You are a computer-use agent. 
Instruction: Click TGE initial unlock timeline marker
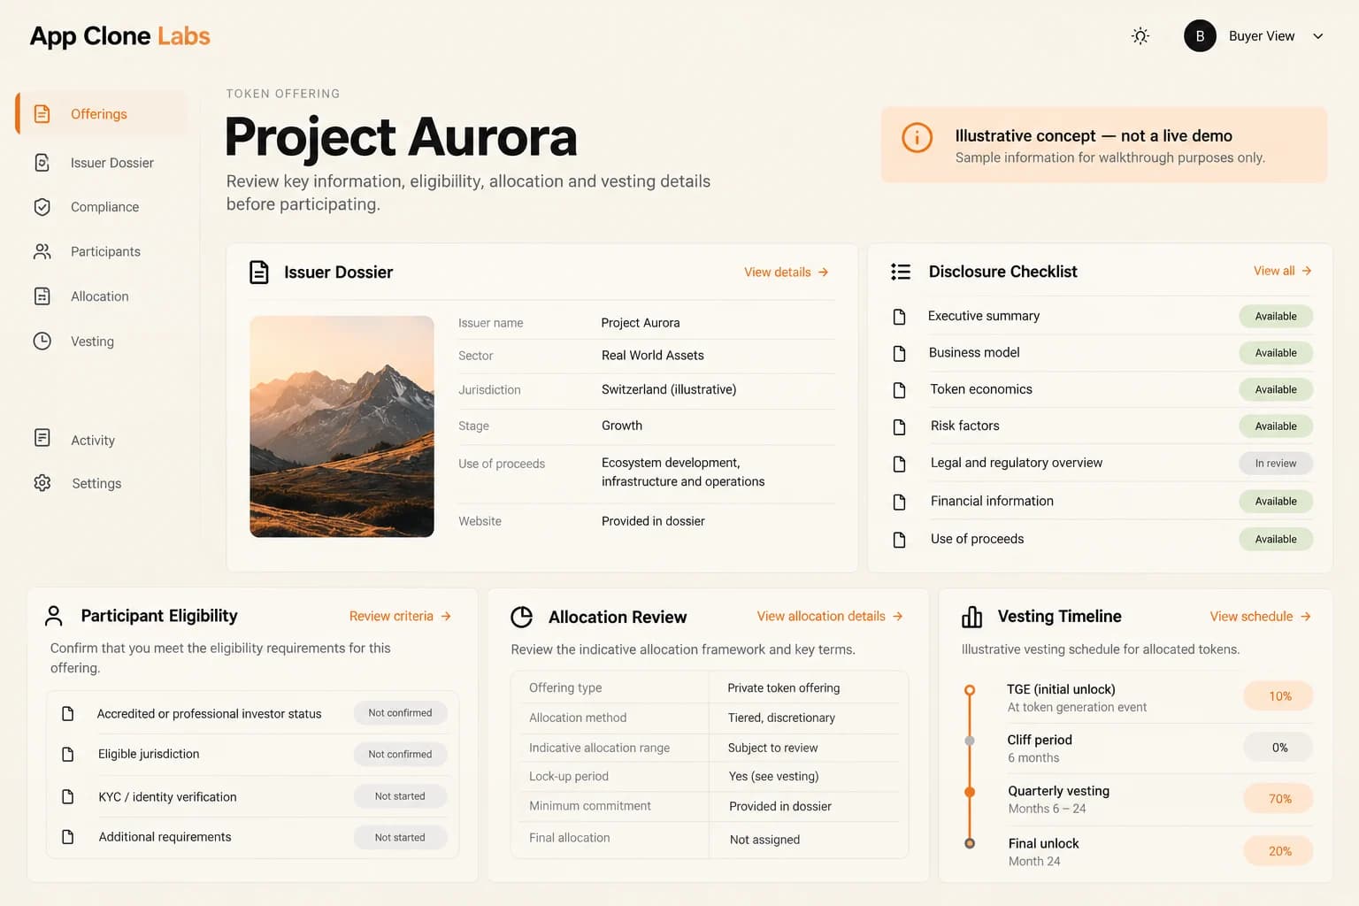pos(970,690)
